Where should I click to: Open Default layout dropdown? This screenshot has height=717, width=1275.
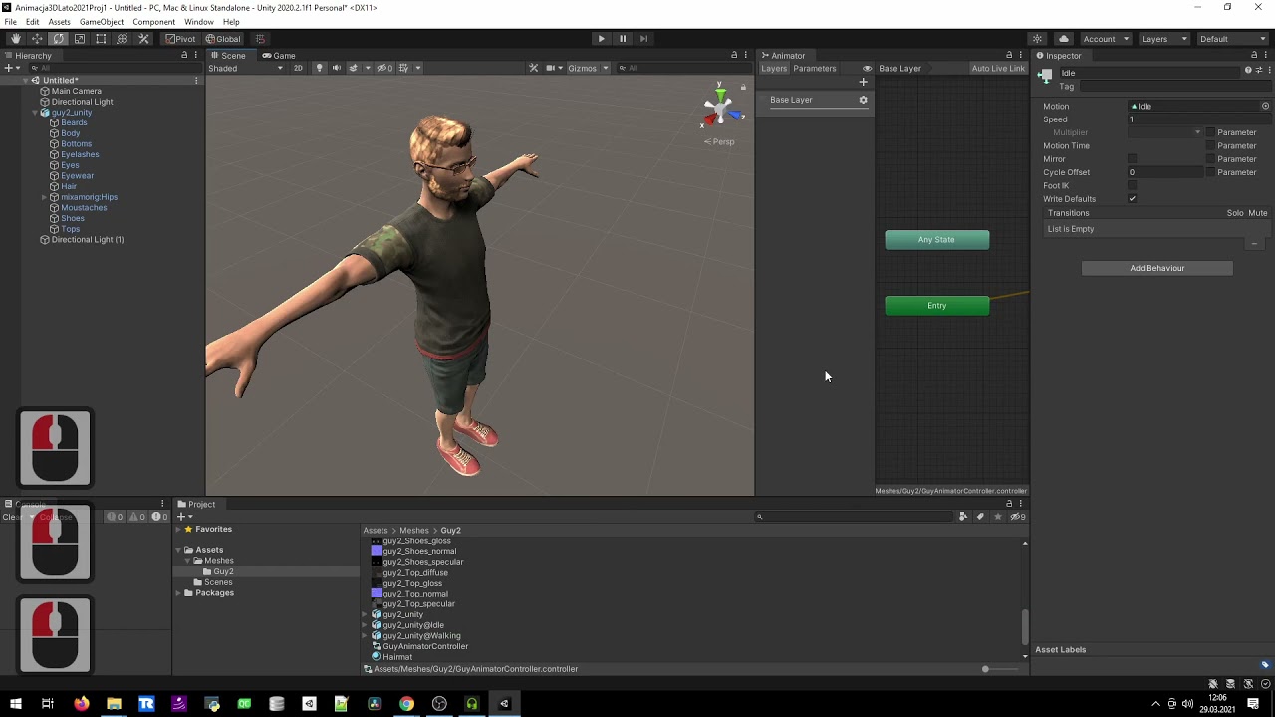[1232, 39]
